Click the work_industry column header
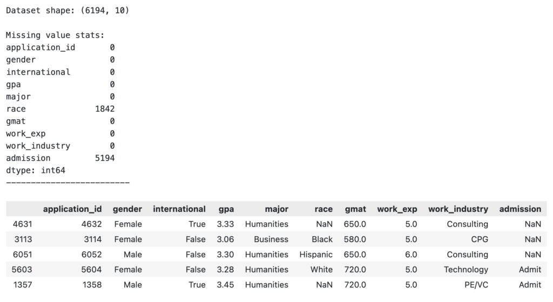The image size is (553, 302). (458, 209)
